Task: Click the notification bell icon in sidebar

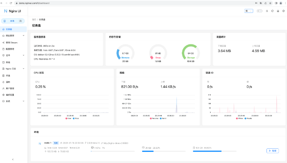Action: coord(3,82)
